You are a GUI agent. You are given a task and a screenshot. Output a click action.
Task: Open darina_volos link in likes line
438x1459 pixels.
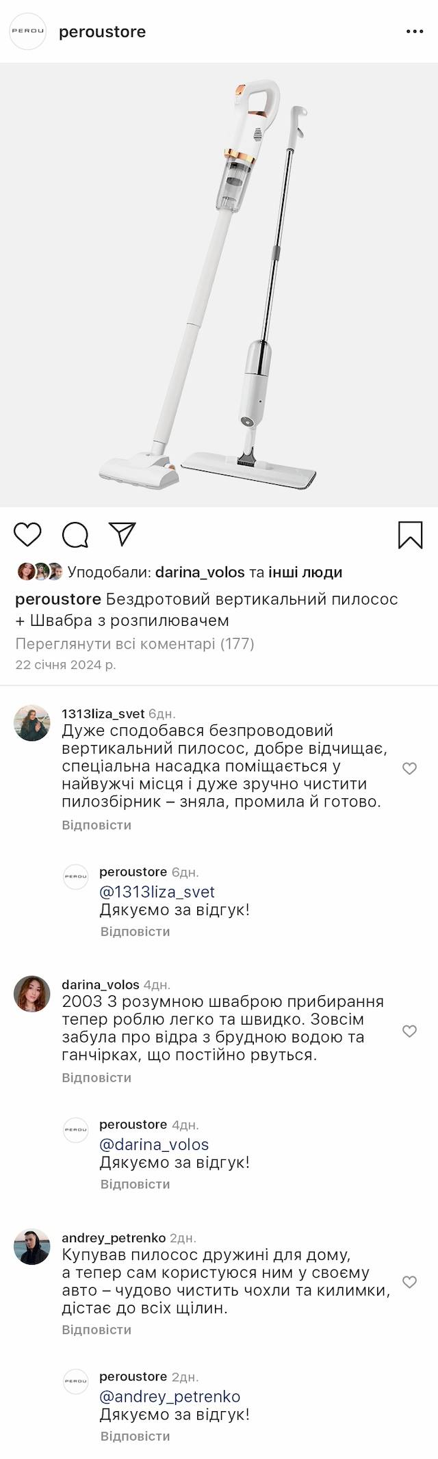point(200,572)
